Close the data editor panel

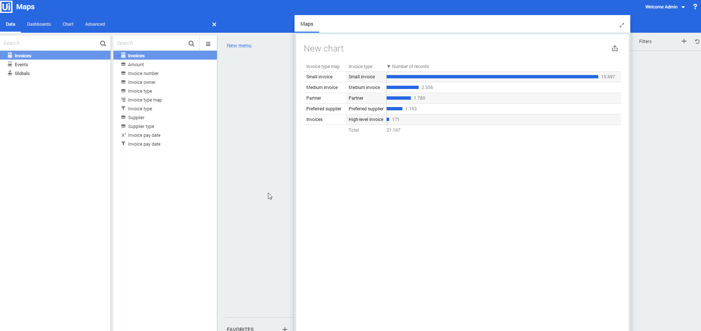(x=214, y=25)
